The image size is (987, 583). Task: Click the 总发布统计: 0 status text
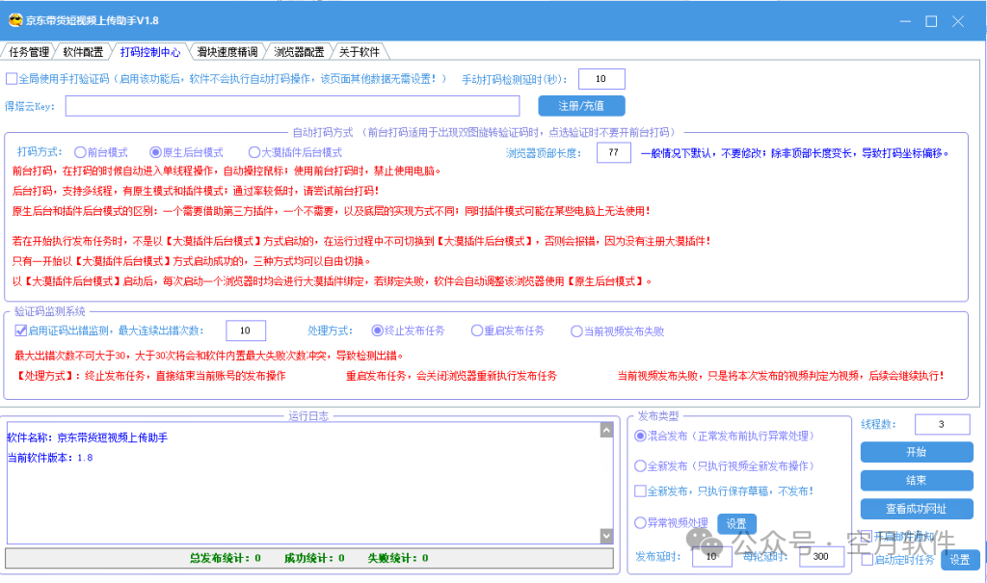tap(226, 558)
